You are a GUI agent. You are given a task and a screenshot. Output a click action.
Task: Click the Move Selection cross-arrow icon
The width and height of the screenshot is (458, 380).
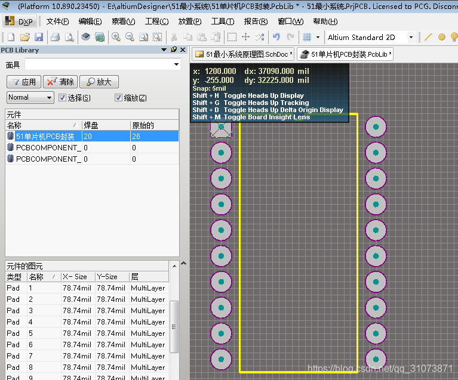245,37
